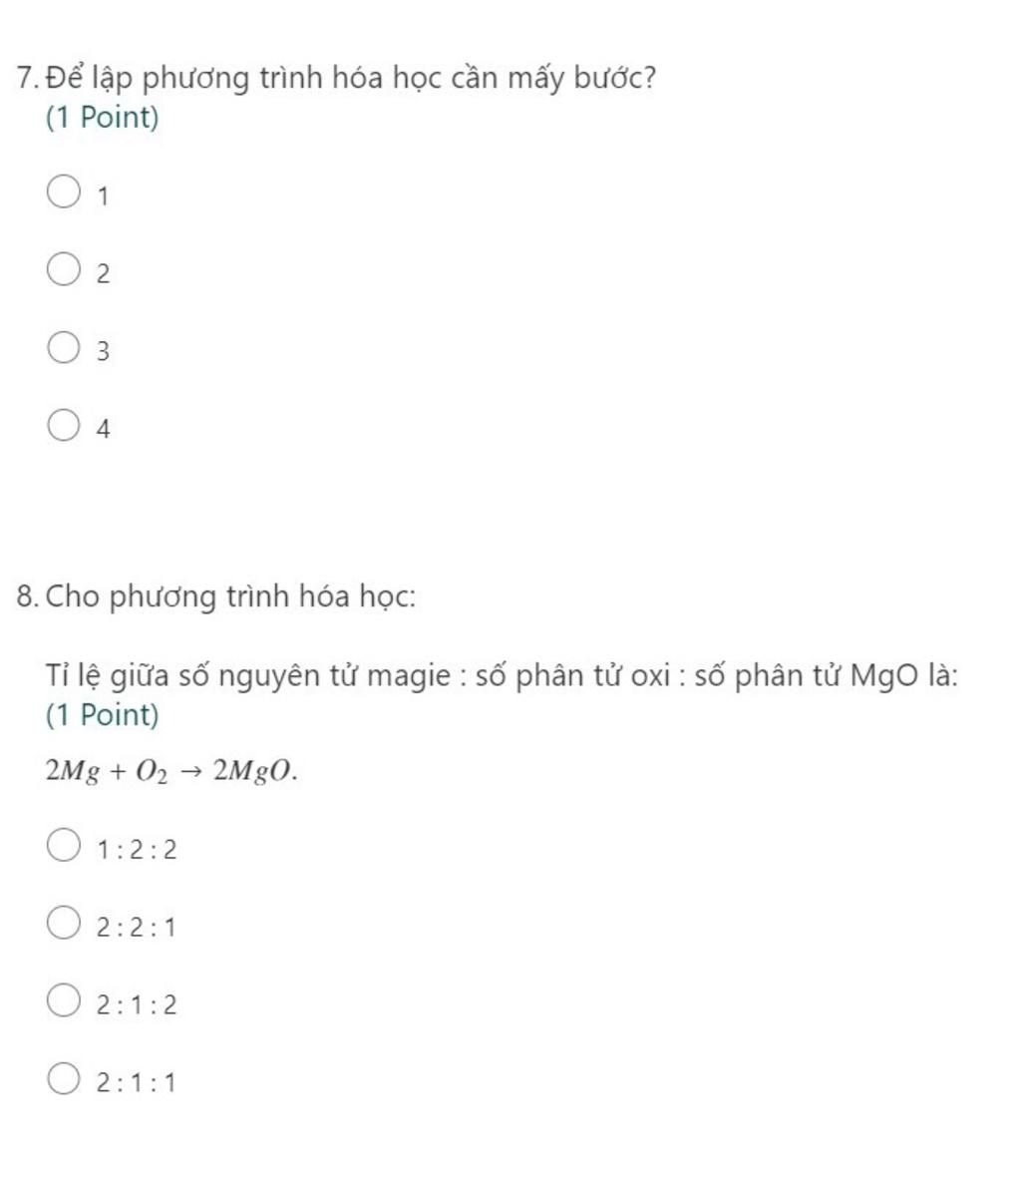Click the number label '4' in question 7
This screenshot has height=1178, width=1021.
click(103, 430)
